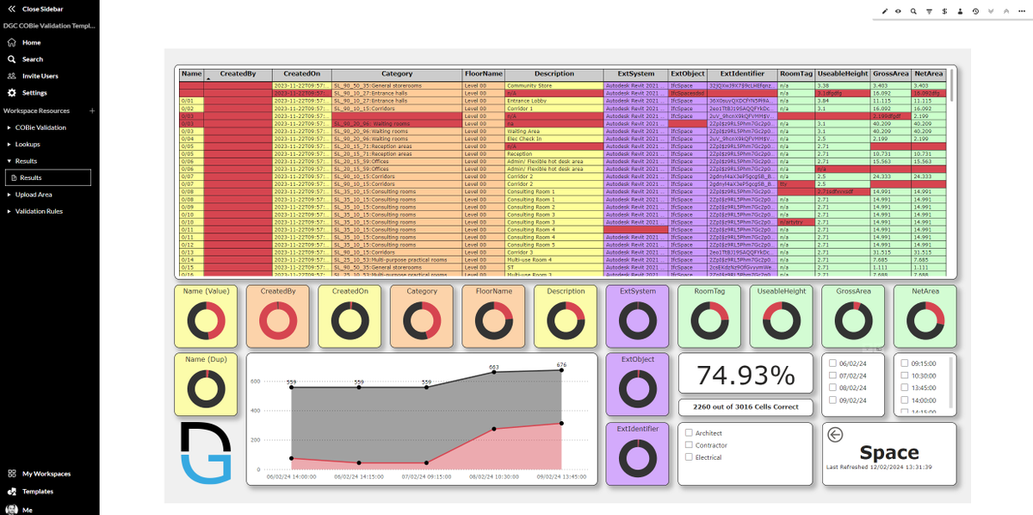Click the Name (Value) donut chart card
The width and height of the screenshot is (1033, 515).
coord(206,315)
